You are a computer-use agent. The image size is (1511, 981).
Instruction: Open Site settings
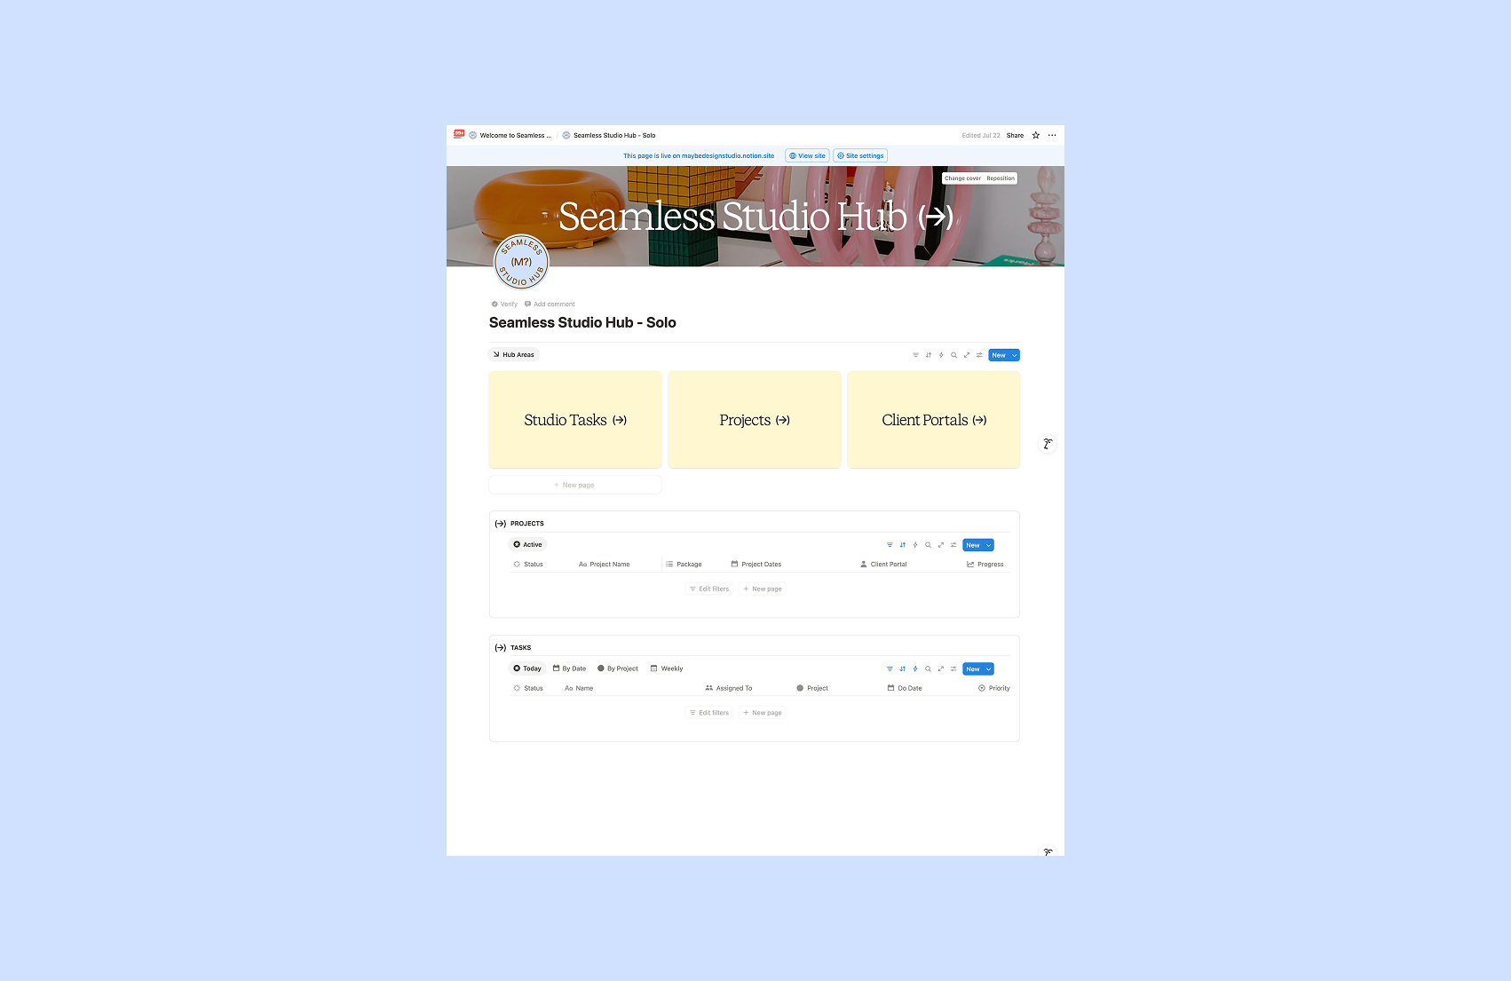click(860, 155)
